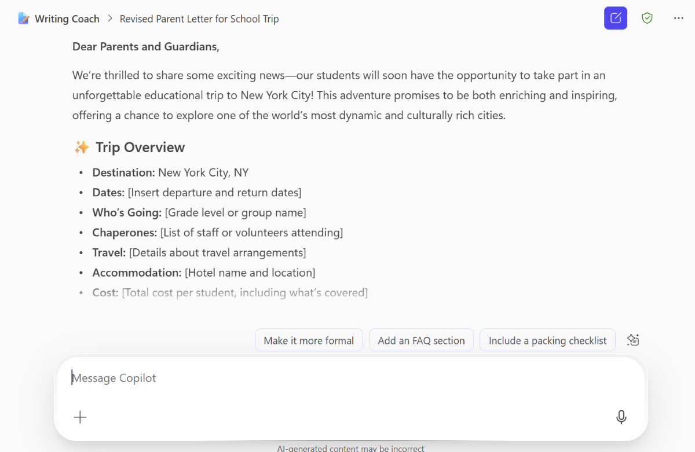This screenshot has height=452, width=695.
Task: Open a new chat with the compose icon
Action: click(615, 18)
